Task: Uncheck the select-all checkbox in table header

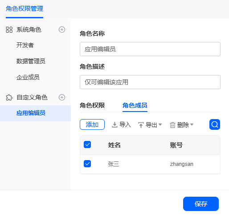Action: (87, 145)
